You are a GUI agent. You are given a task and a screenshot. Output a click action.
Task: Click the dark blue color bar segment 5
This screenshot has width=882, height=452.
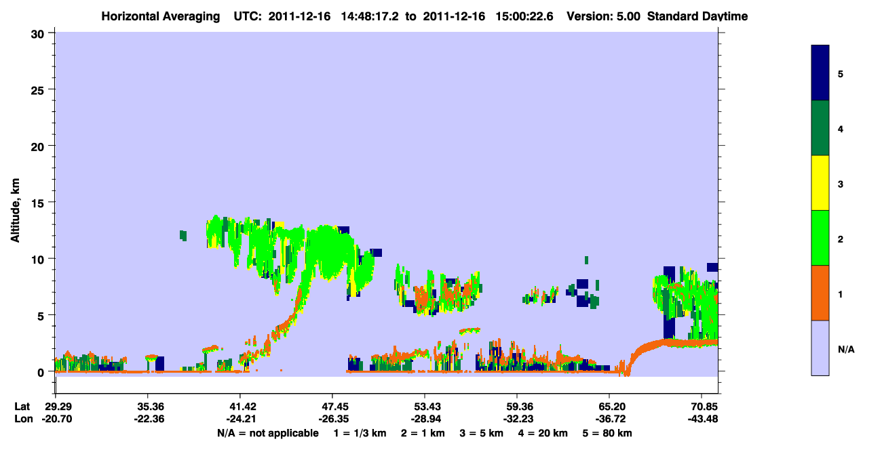pos(820,73)
